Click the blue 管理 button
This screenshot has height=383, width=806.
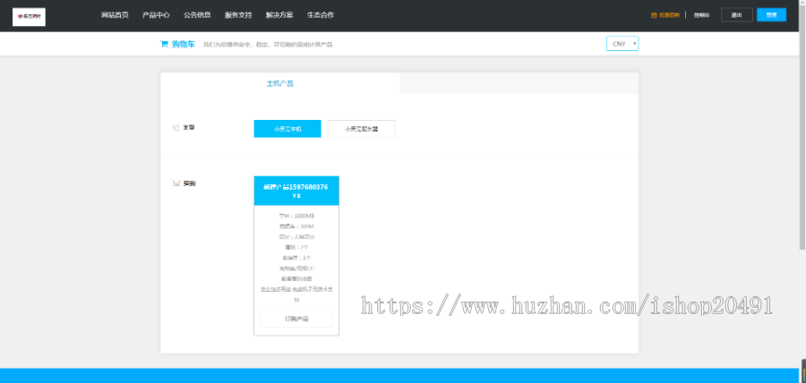click(770, 15)
